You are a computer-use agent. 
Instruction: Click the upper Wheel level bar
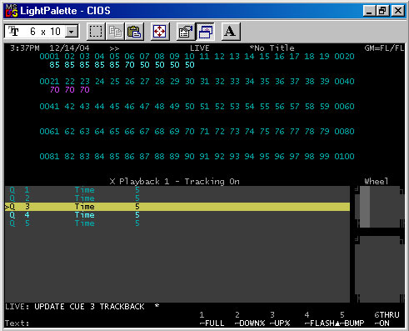coord(365,207)
